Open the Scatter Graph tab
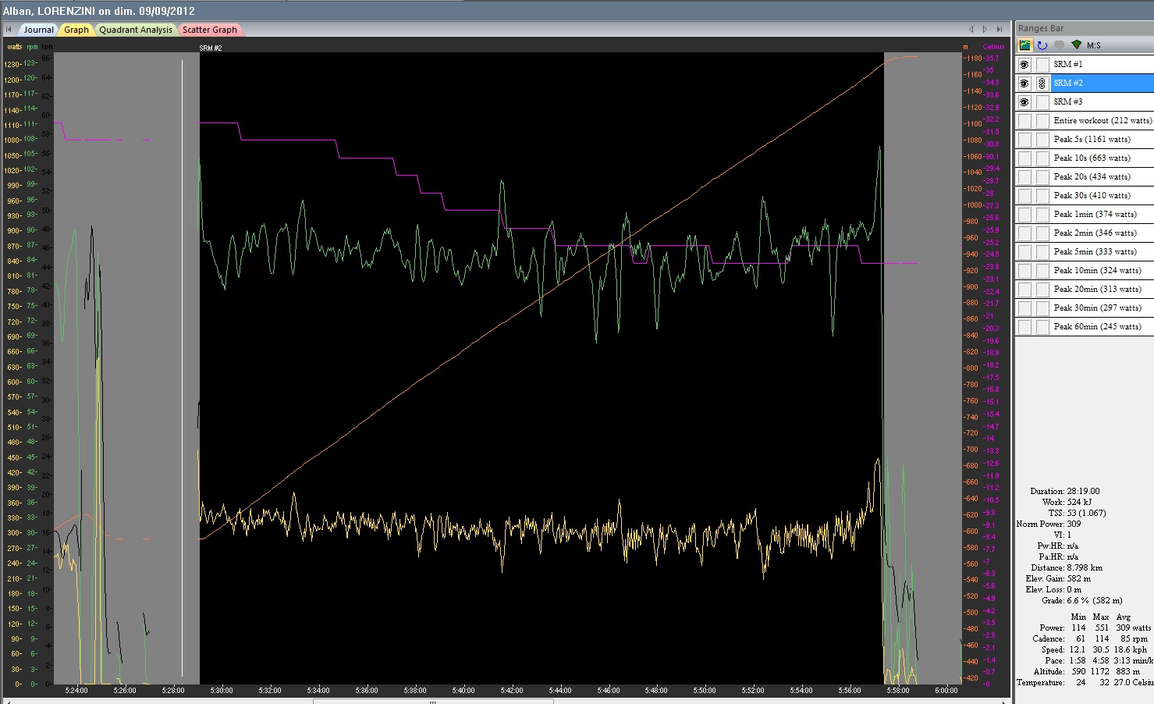Viewport: 1154px width, 704px height. (x=210, y=30)
